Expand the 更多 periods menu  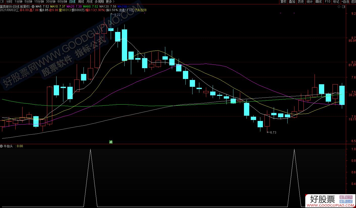[x=110, y=2]
